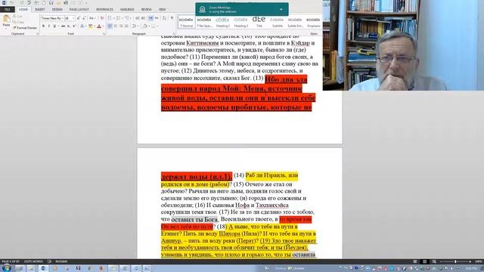The image size is (484, 272).
Task: Click the Copy command
Action: pyautogui.click(x=18, y=22)
